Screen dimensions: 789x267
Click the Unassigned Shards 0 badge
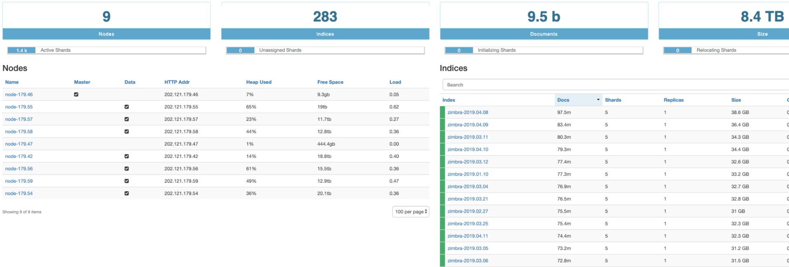coord(240,50)
